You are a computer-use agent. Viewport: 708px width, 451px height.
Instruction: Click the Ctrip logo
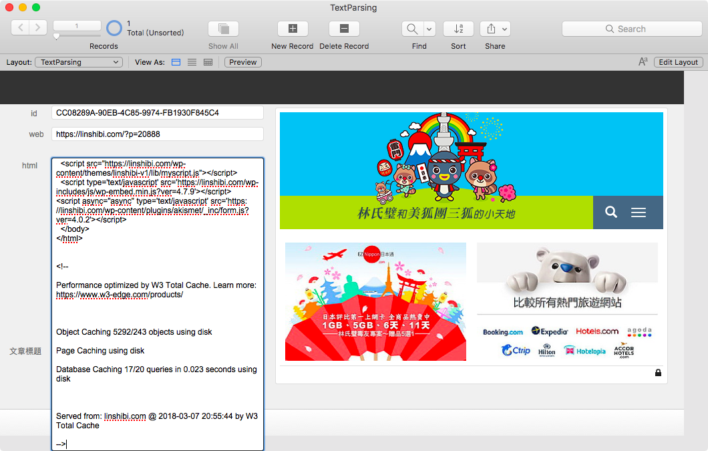pyautogui.click(x=516, y=350)
